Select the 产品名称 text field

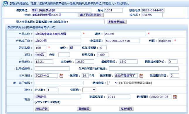(x=58, y=34)
